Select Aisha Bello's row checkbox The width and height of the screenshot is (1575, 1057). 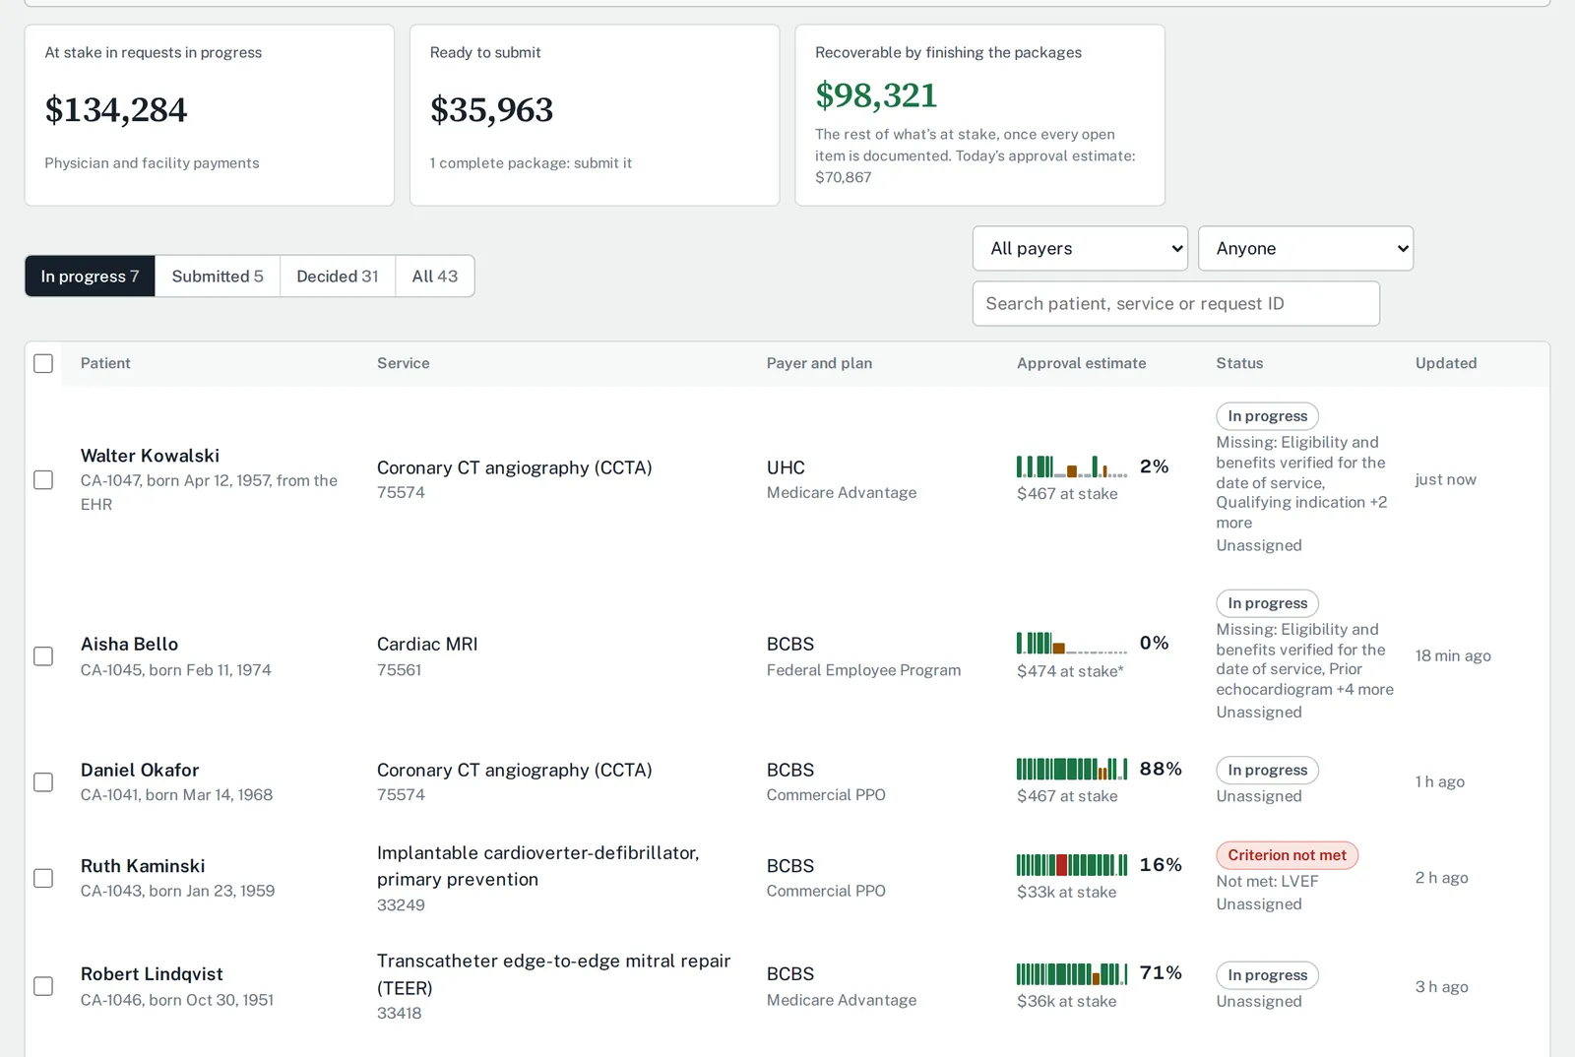click(43, 656)
